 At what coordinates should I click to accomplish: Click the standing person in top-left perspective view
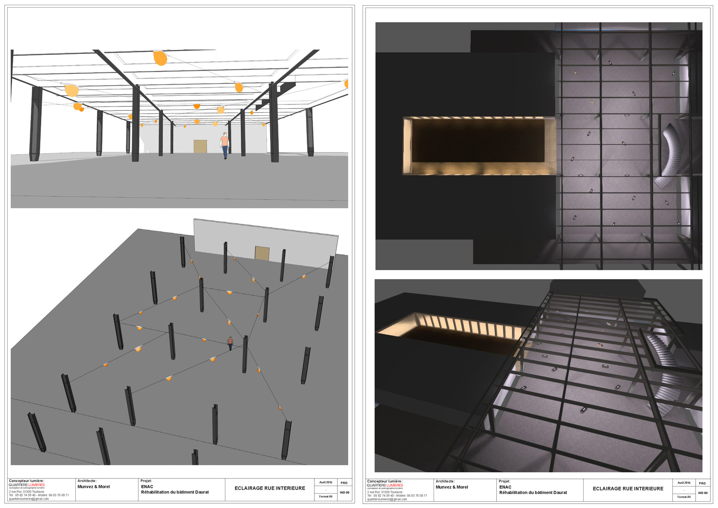point(225,145)
